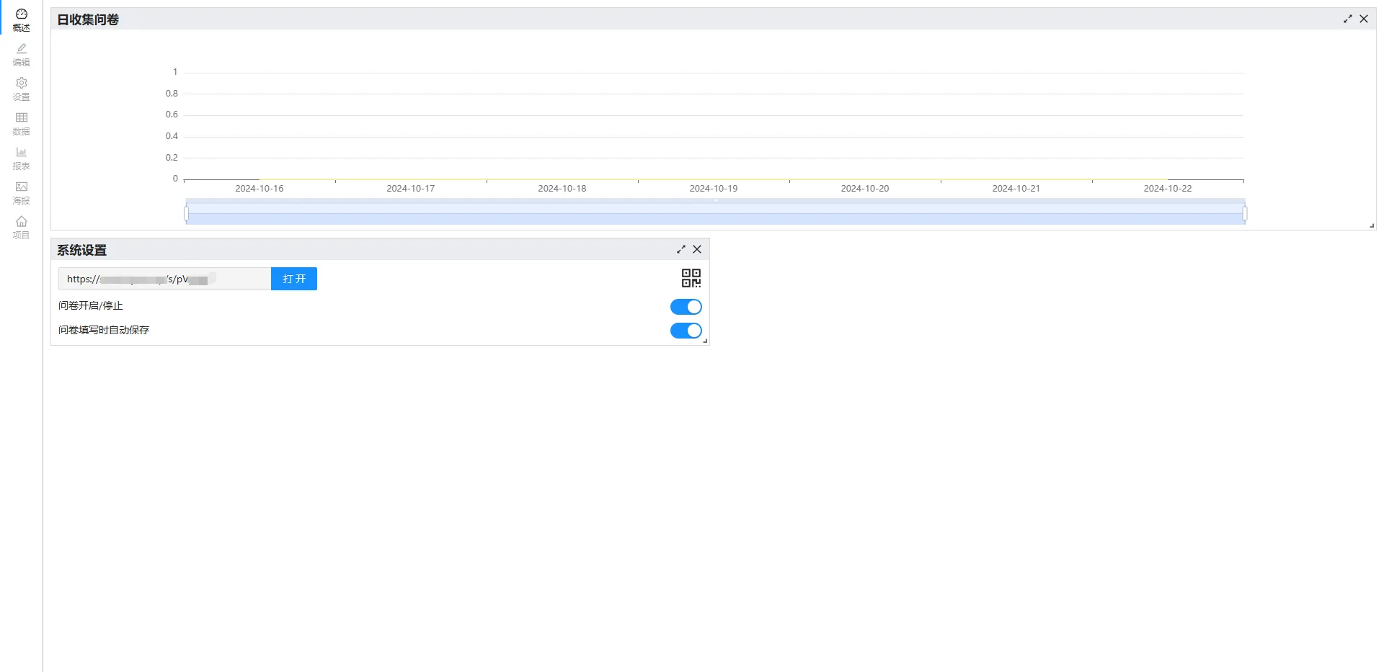The height and width of the screenshot is (672, 1384).
Task: Click the 日收集问卷 panel resize corner
Action: (x=1372, y=225)
